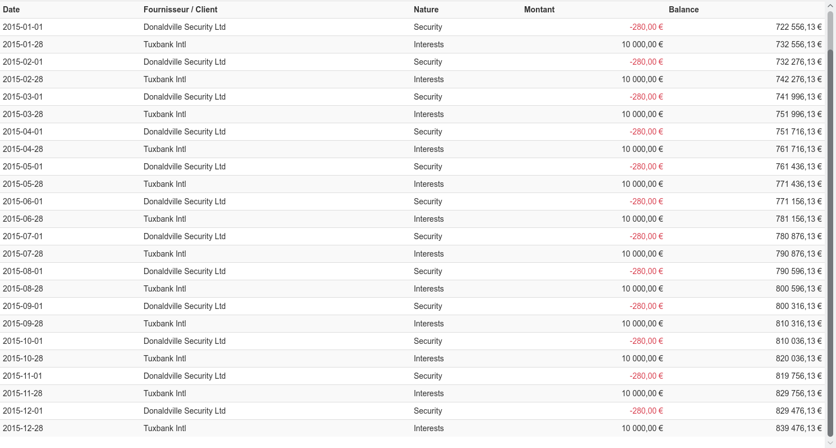Click the Date column header
This screenshot has height=448, width=836.
tap(11, 10)
